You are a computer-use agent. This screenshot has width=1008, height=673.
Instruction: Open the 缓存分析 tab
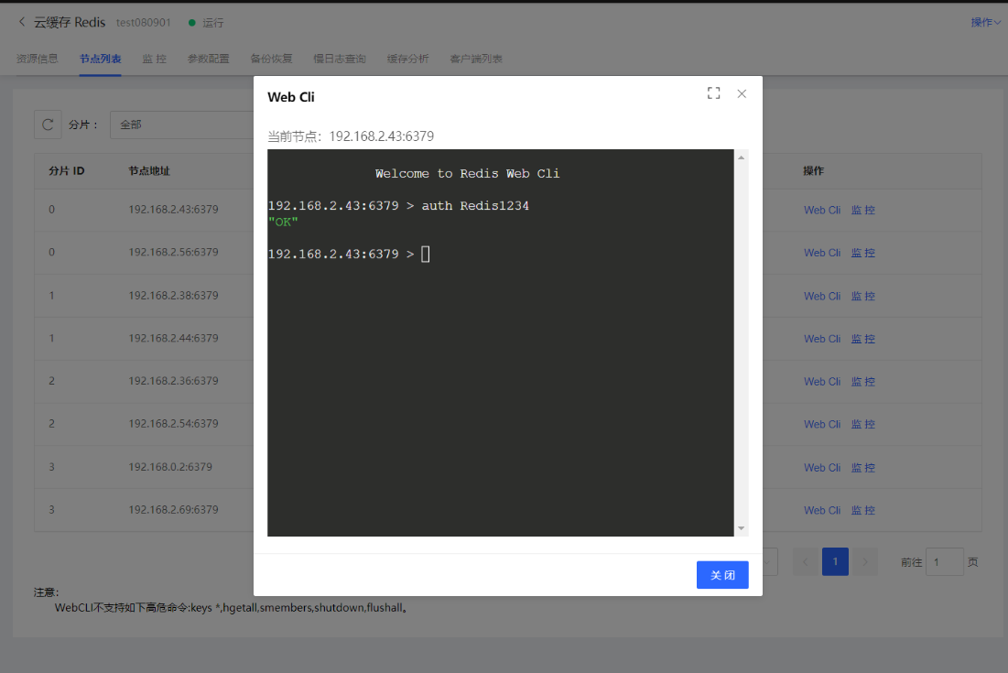[x=407, y=59]
